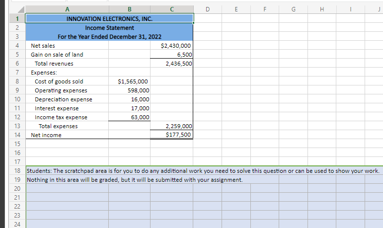Select the 2,259,000 total expenses value
Image resolution: width=383 pixels, height=228 pixels.
click(x=171, y=126)
